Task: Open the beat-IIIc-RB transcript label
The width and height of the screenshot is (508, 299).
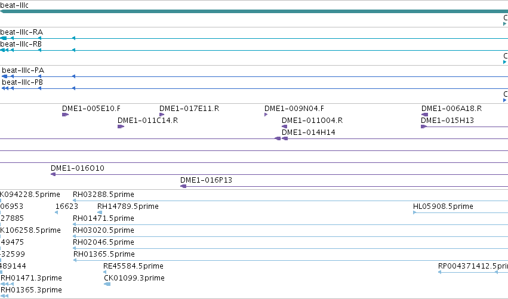Action: 21,44
